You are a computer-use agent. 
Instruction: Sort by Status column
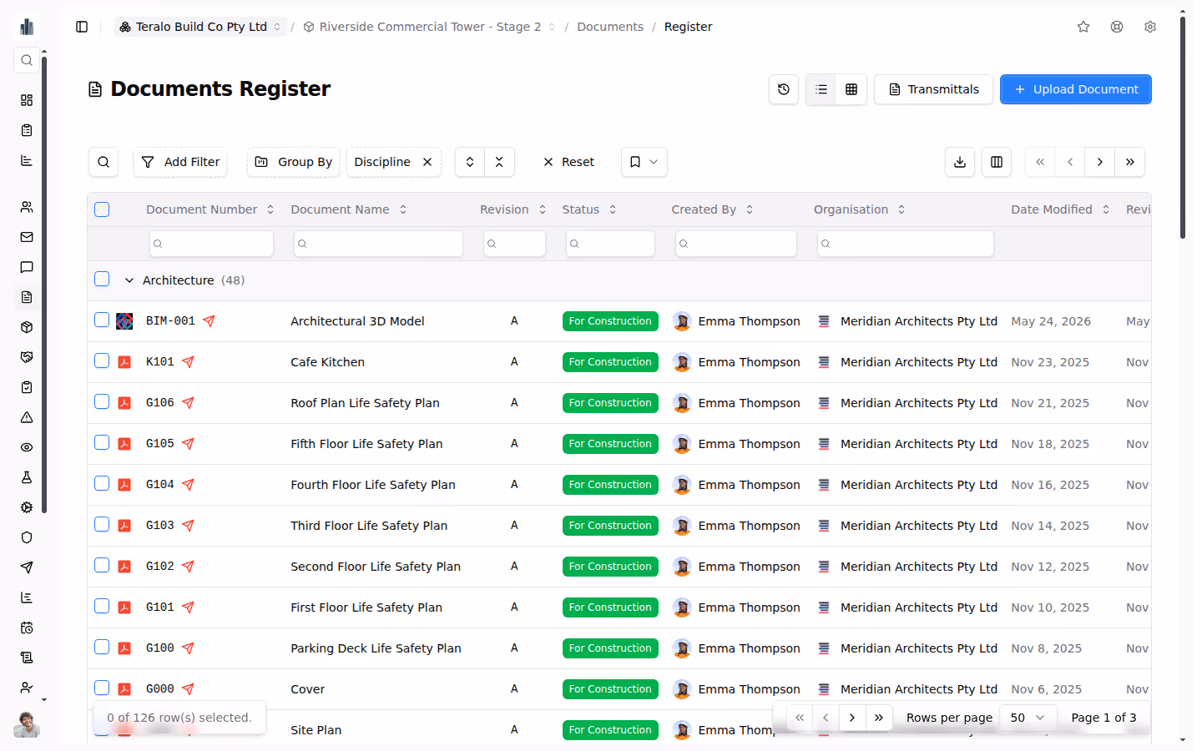(x=589, y=209)
